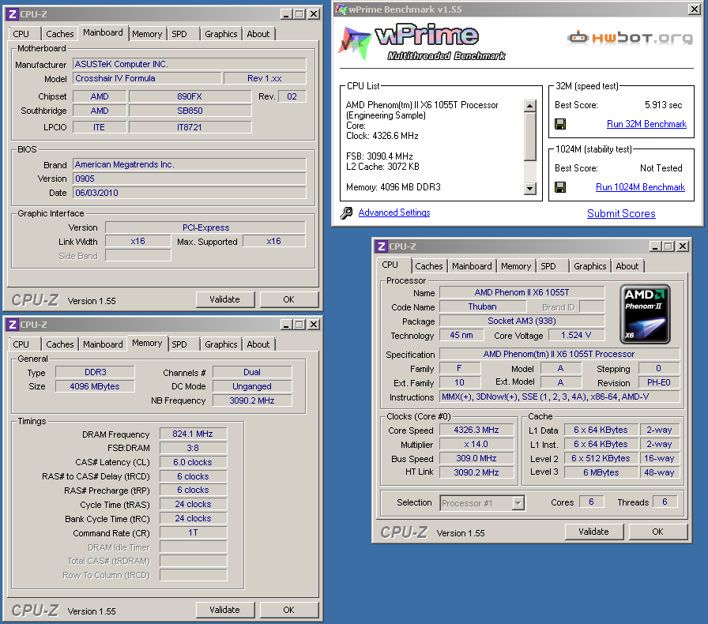
Task: Click the CPU-Z icon in the Memory window title bar
Action: (12, 324)
